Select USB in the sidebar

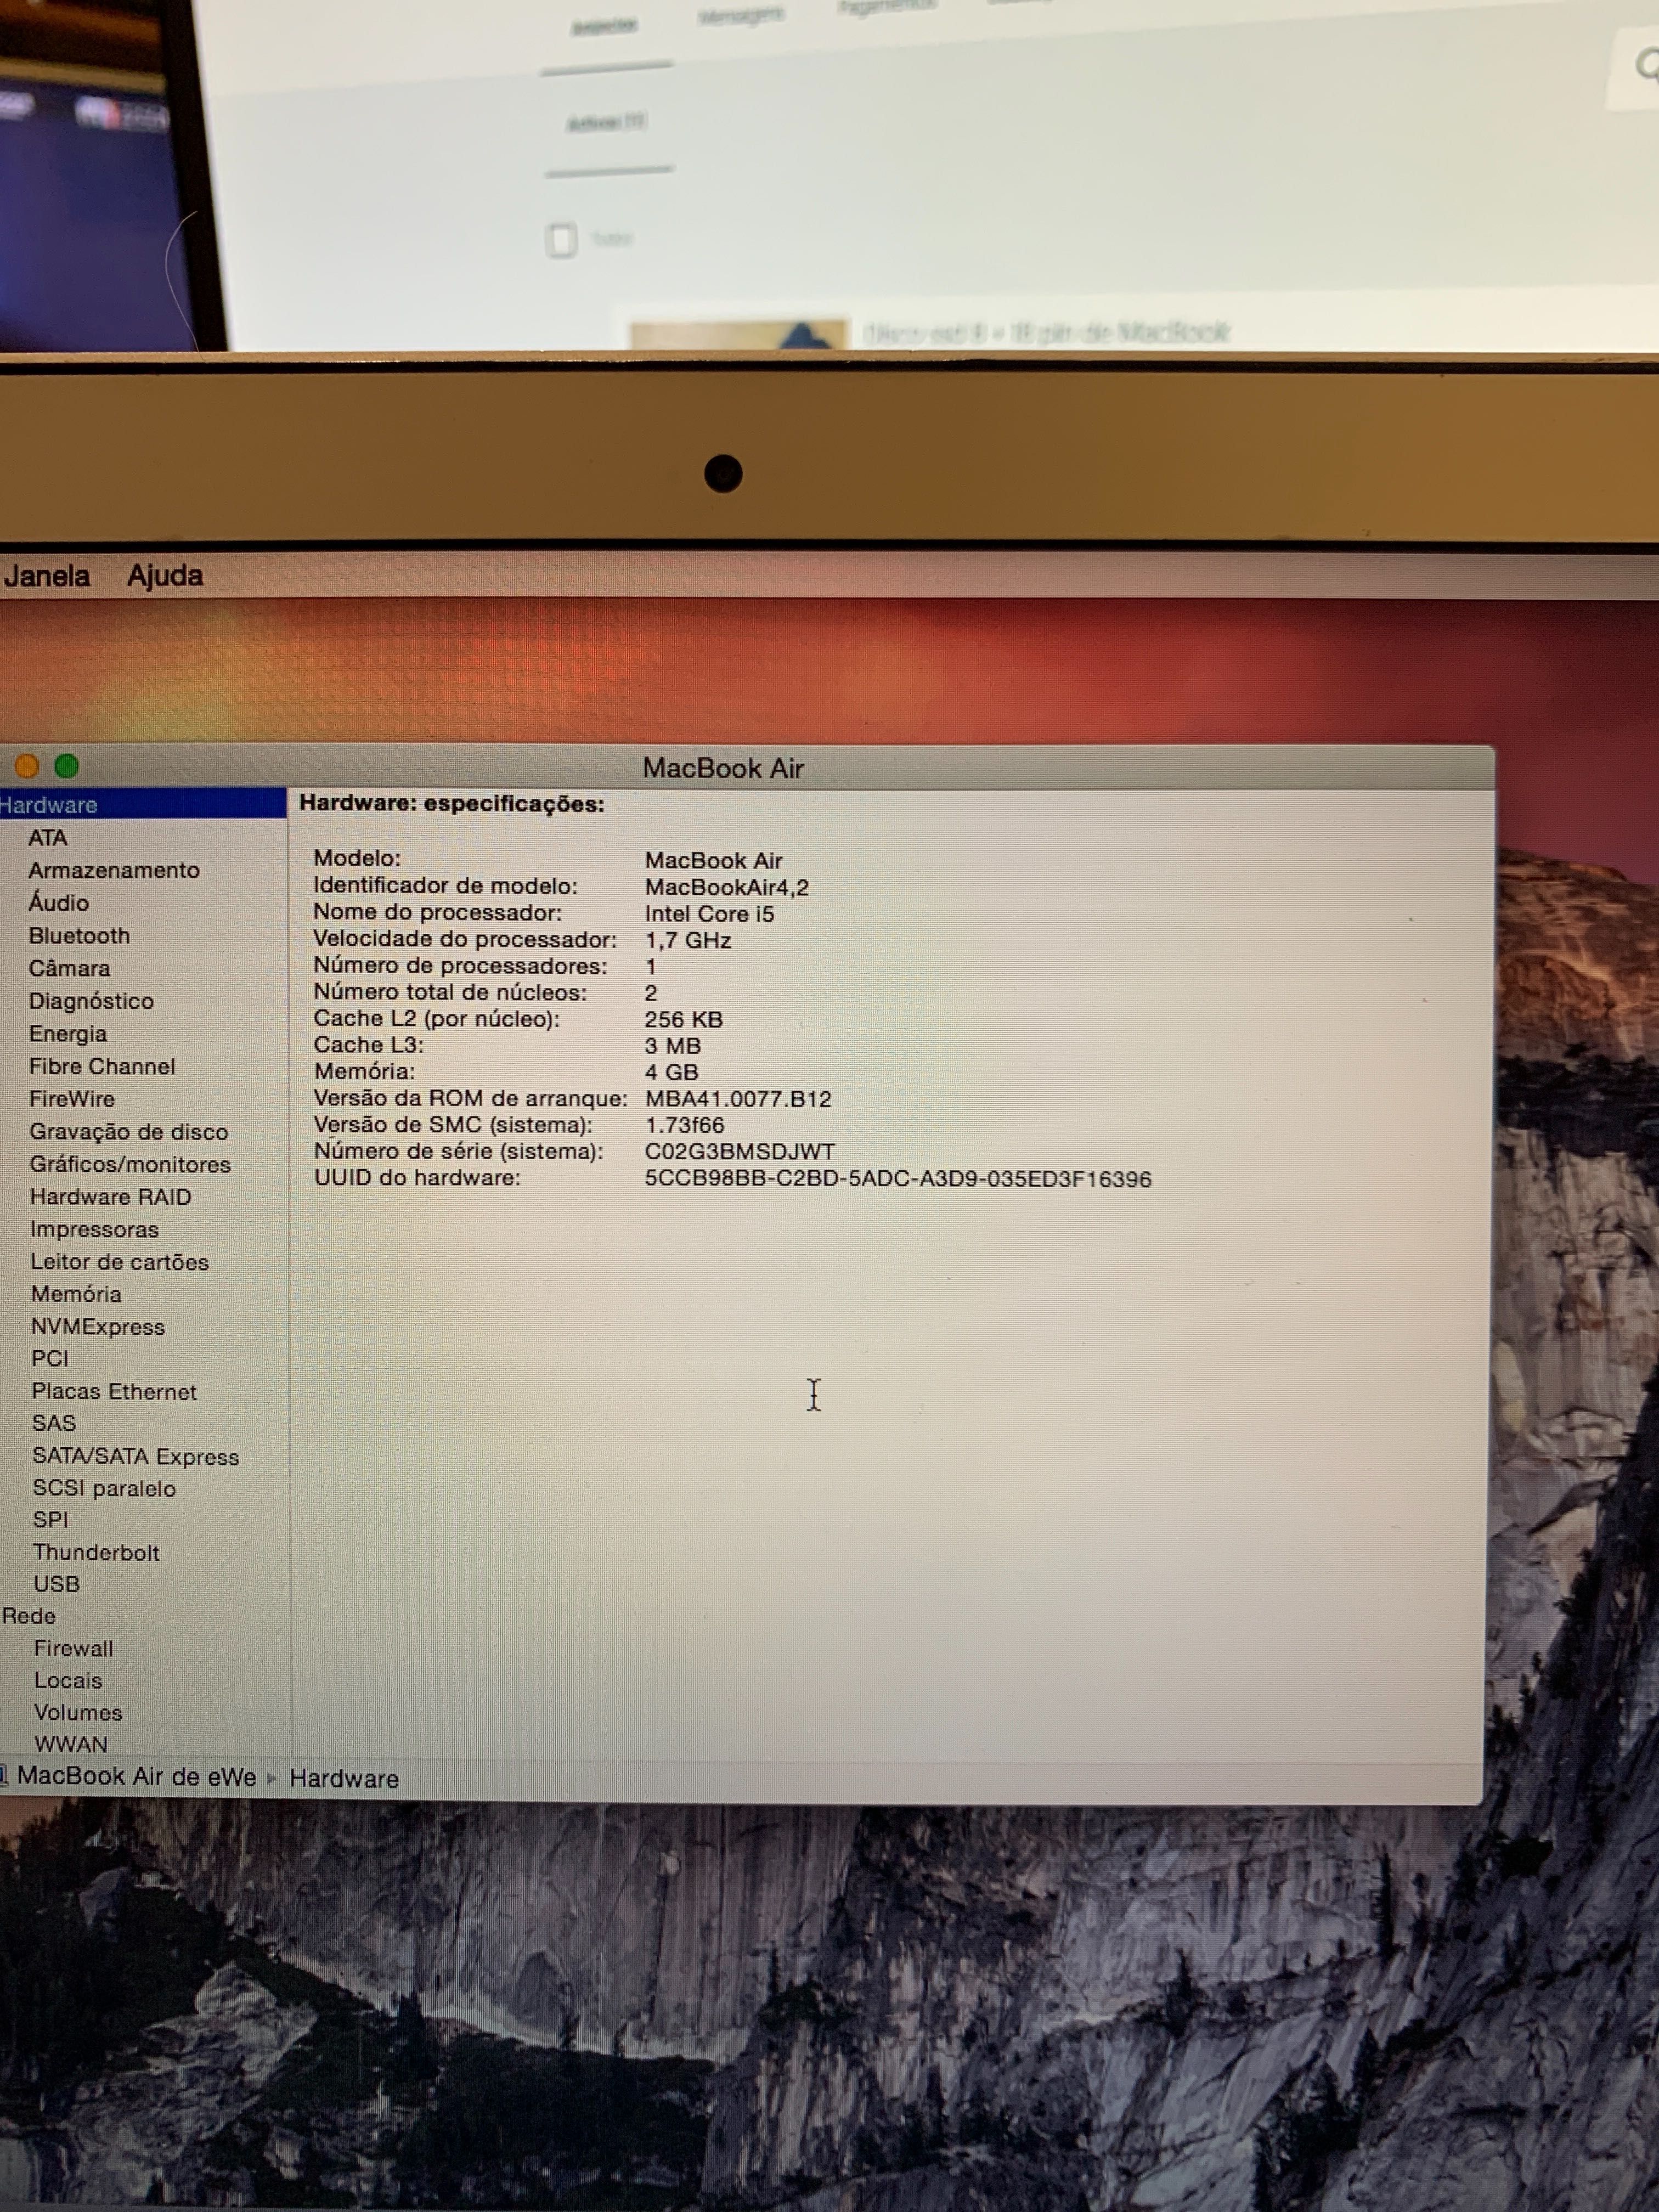(57, 1584)
